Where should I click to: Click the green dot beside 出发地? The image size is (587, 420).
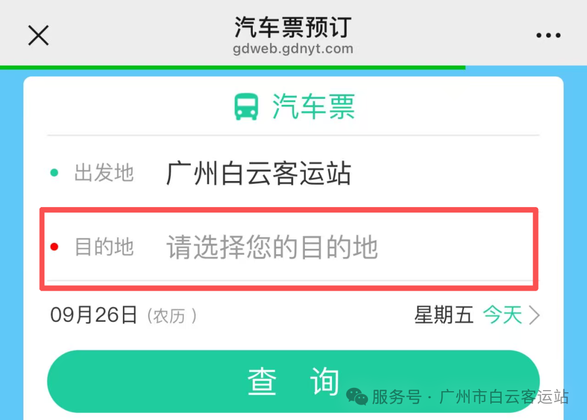coord(54,173)
